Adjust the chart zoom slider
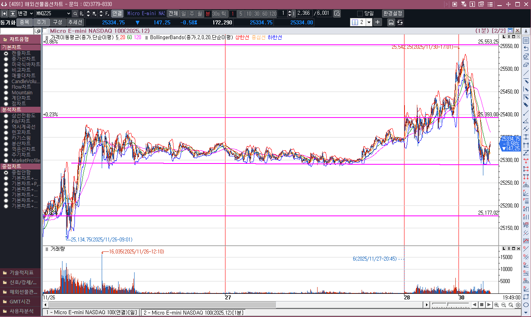Screen dimensions: 531x317 coord(448,305)
